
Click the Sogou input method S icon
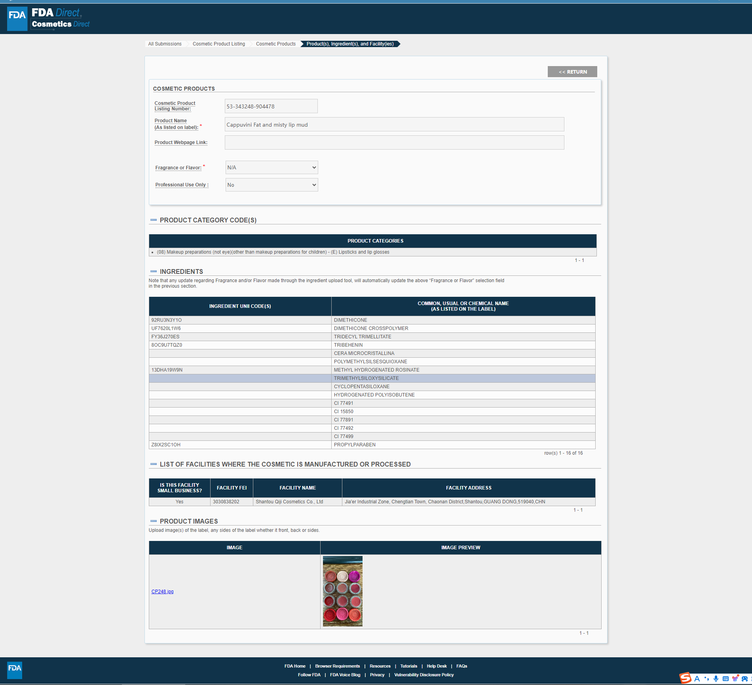[x=686, y=678]
